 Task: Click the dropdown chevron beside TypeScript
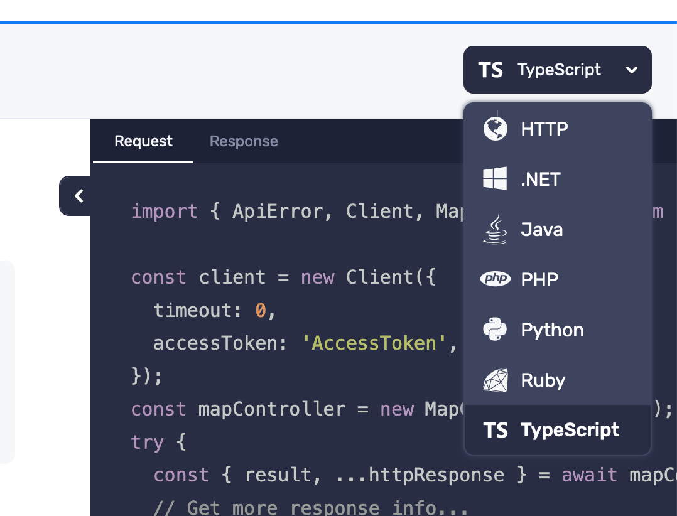coord(632,70)
